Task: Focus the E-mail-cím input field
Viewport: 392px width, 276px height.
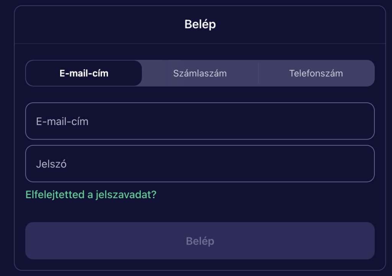Action: [x=200, y=121]
